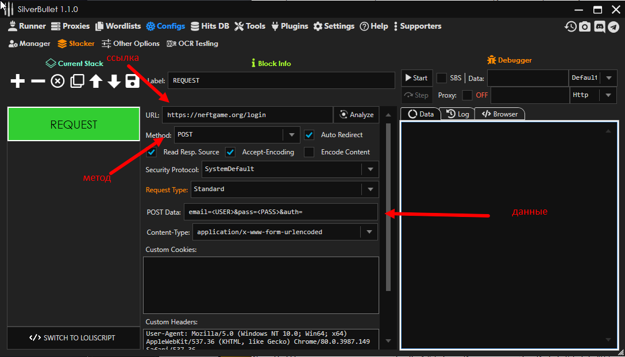625x357 pixels.
Task: Open the Hits DB section
Action: pyautogui.click(x=210, y=26)
